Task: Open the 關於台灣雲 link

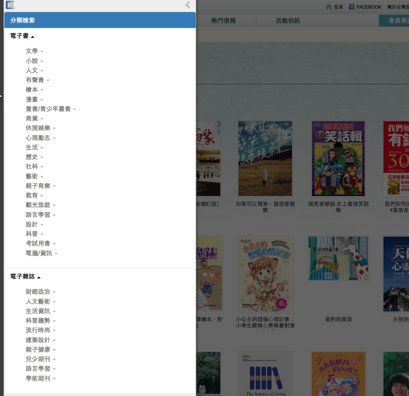Action: (398, 7)
